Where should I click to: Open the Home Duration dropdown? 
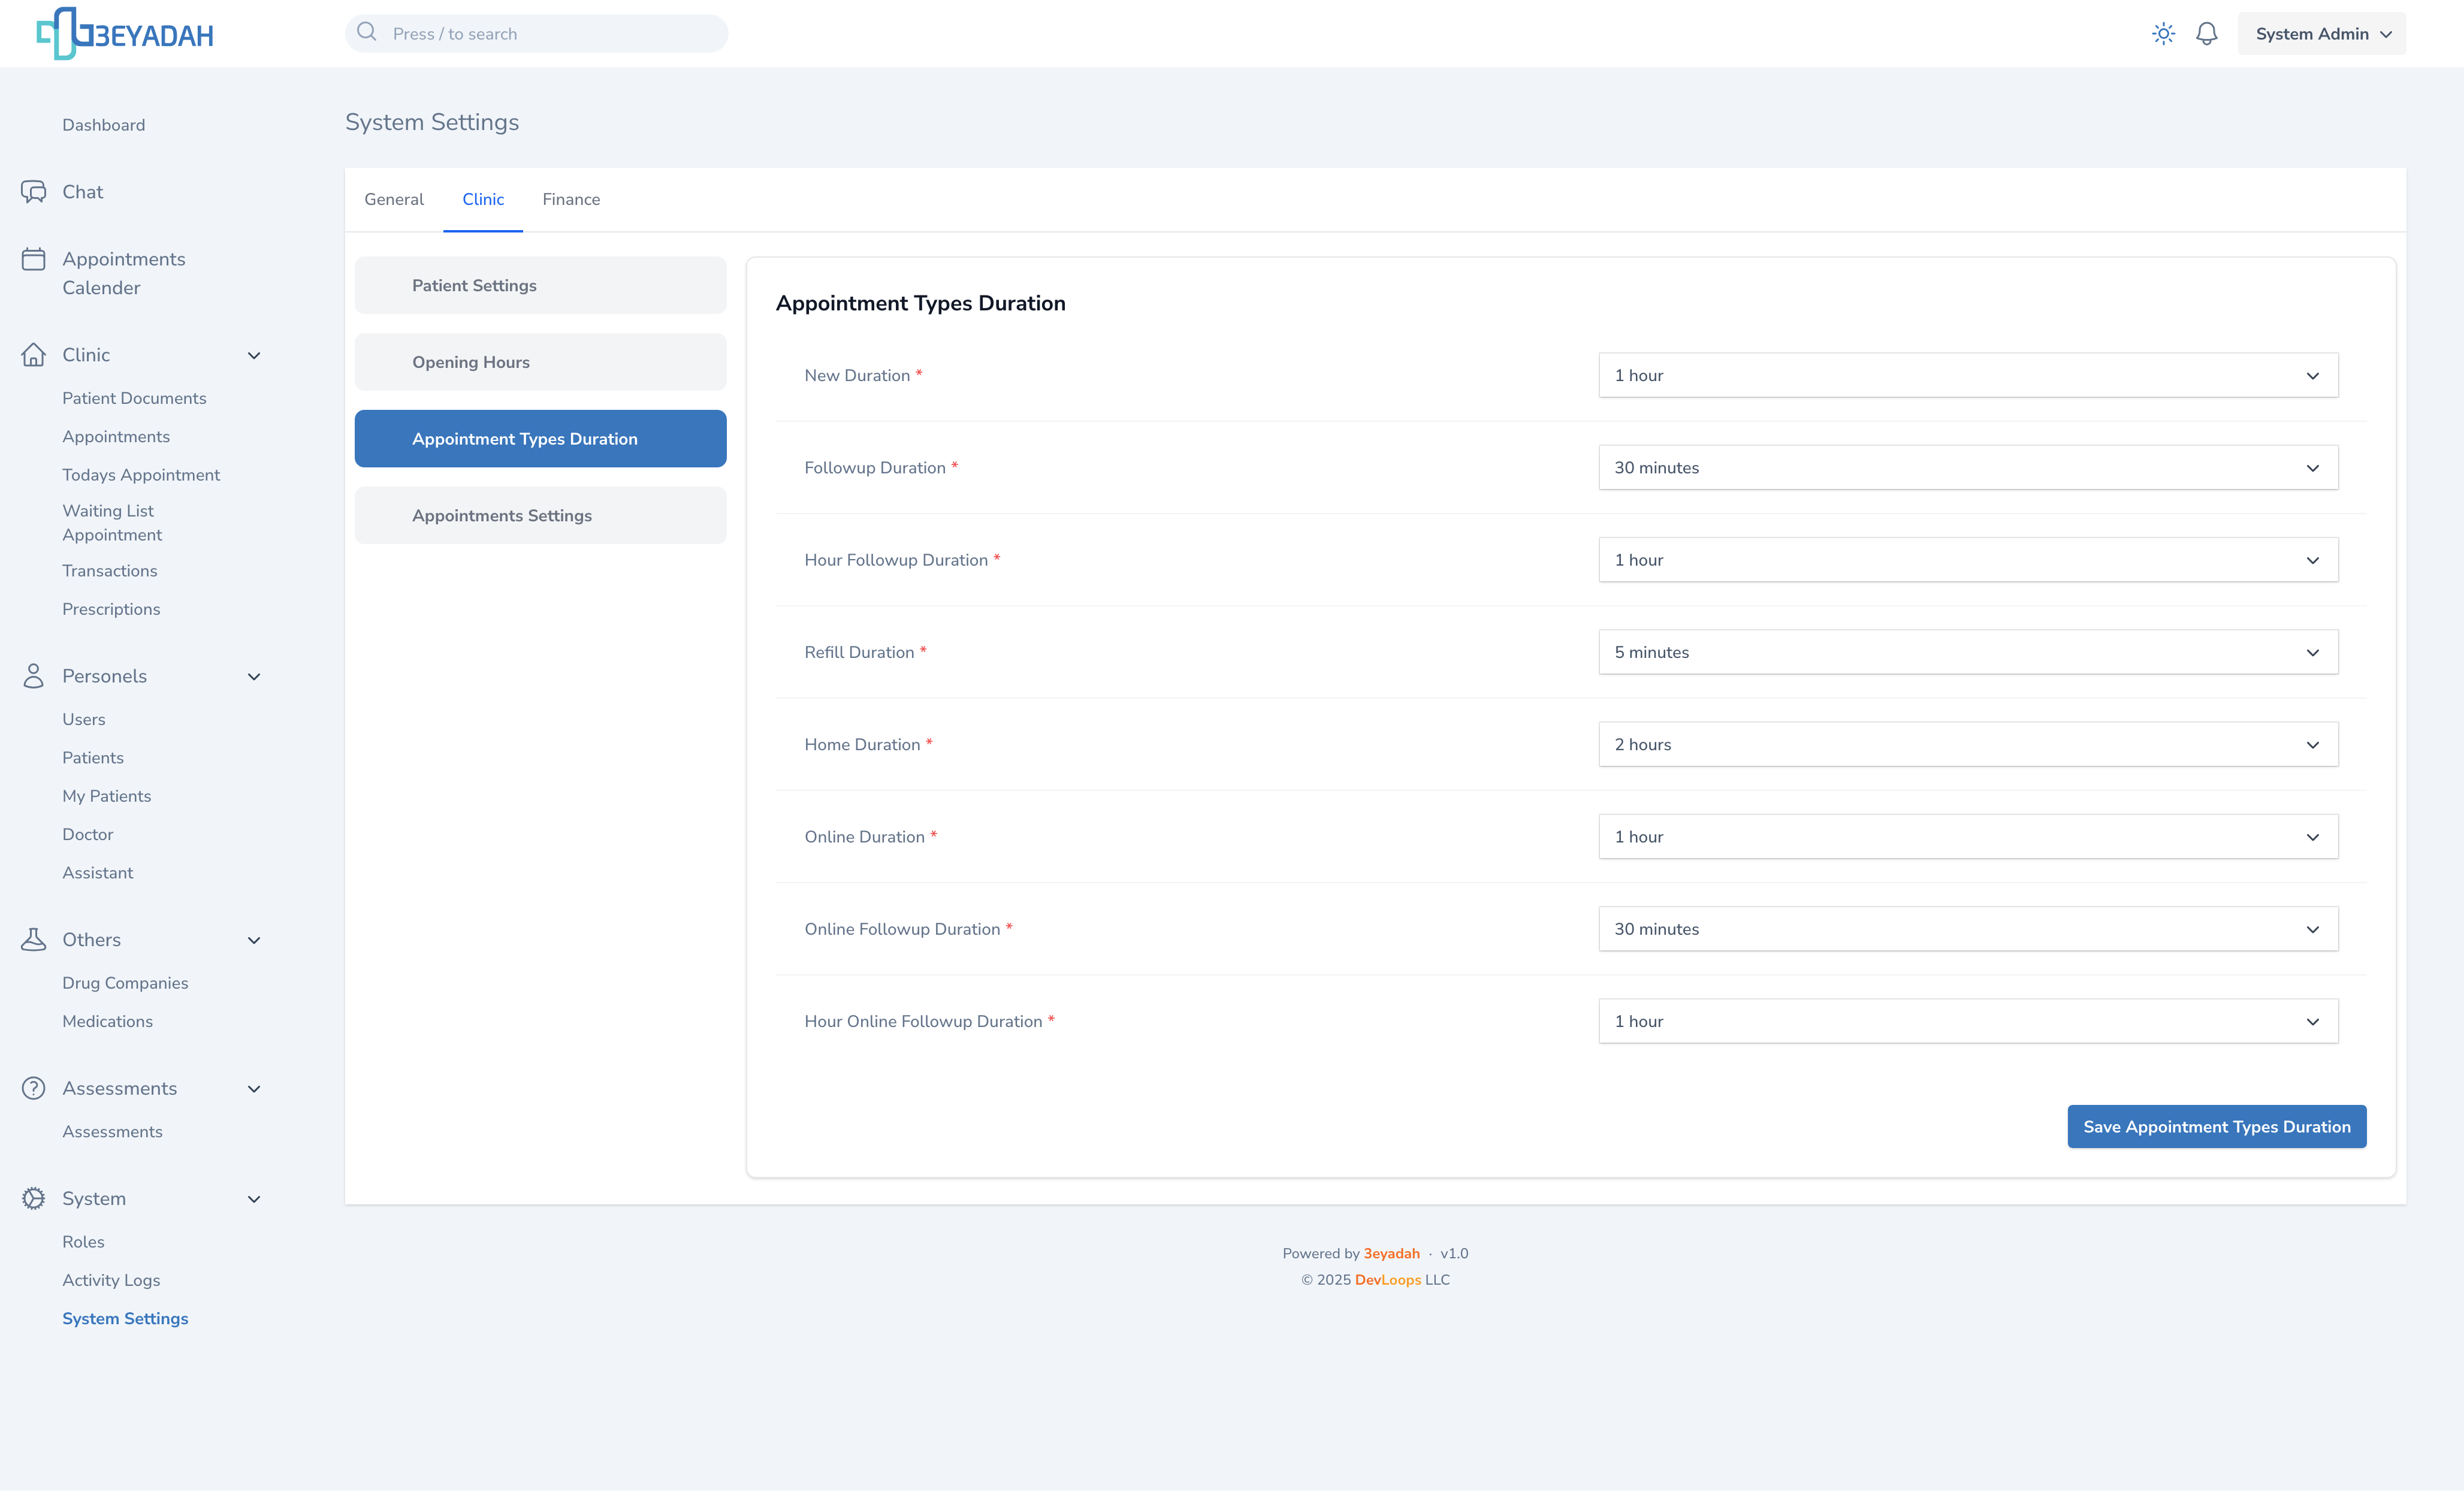point(1967,745)
